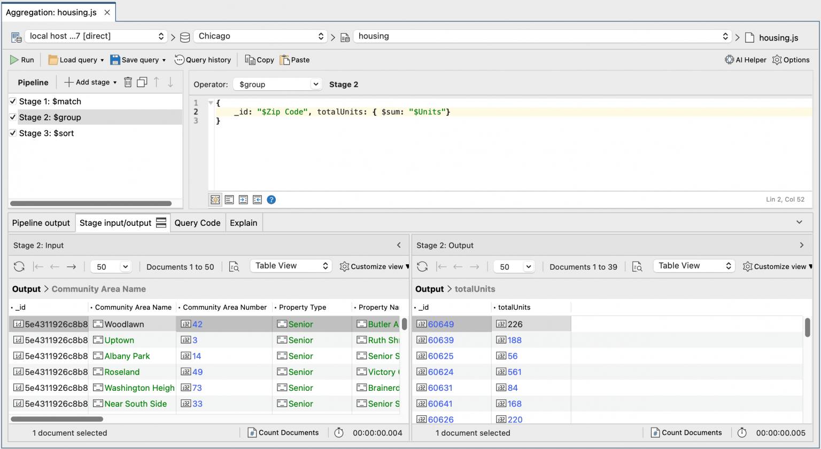This screenshot has height=449, width=821.
Task: Uncheck Stage 2: $group
Action: click(x=13, y=117)
